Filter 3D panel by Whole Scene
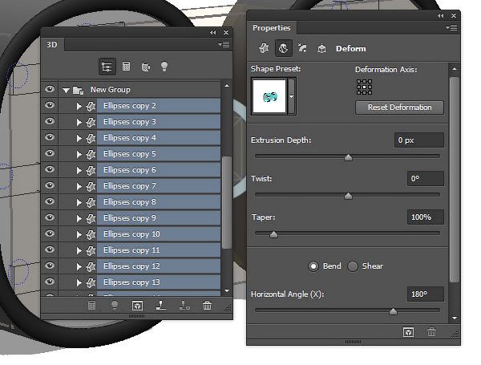This screenshot has width=481, height=365. pos(107,67)
